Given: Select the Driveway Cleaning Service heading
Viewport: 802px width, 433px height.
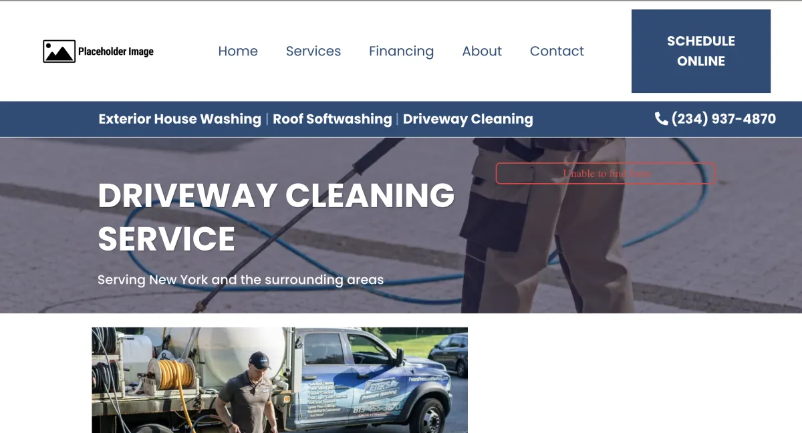Looking at the screenshot, I should (276, 216).
